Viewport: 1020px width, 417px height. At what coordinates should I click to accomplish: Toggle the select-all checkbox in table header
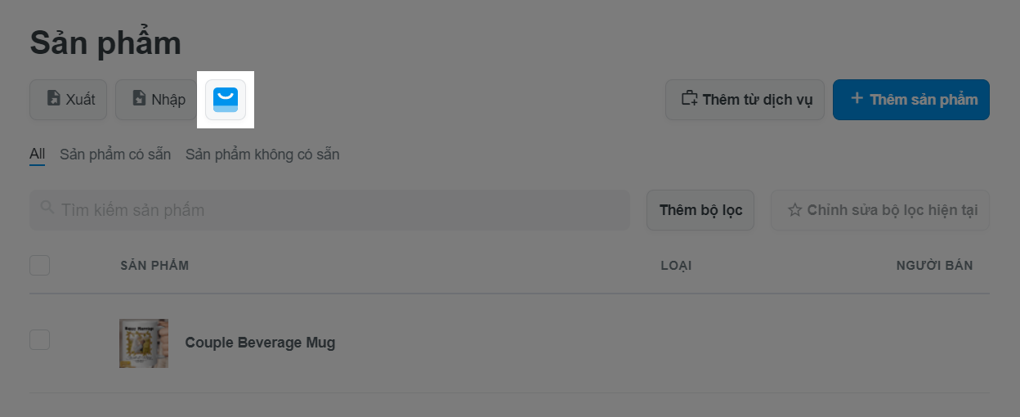pyautogui.click(x=39, y=265)
